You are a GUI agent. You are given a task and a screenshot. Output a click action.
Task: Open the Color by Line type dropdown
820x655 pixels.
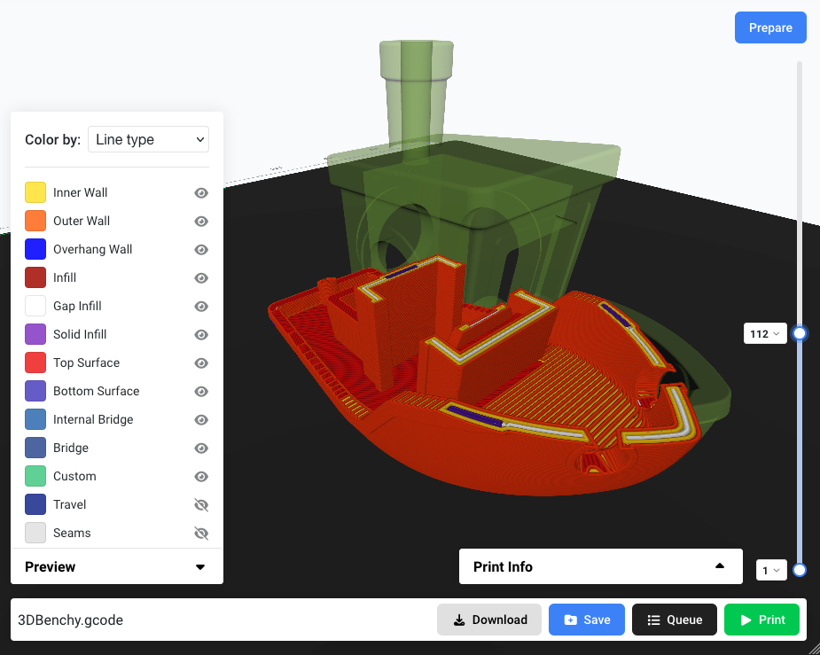click(149, 139)
